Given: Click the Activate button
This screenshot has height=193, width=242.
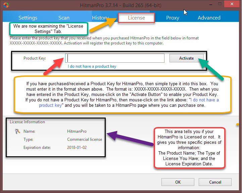Looking at the screenshot, I should click(186, 58).
